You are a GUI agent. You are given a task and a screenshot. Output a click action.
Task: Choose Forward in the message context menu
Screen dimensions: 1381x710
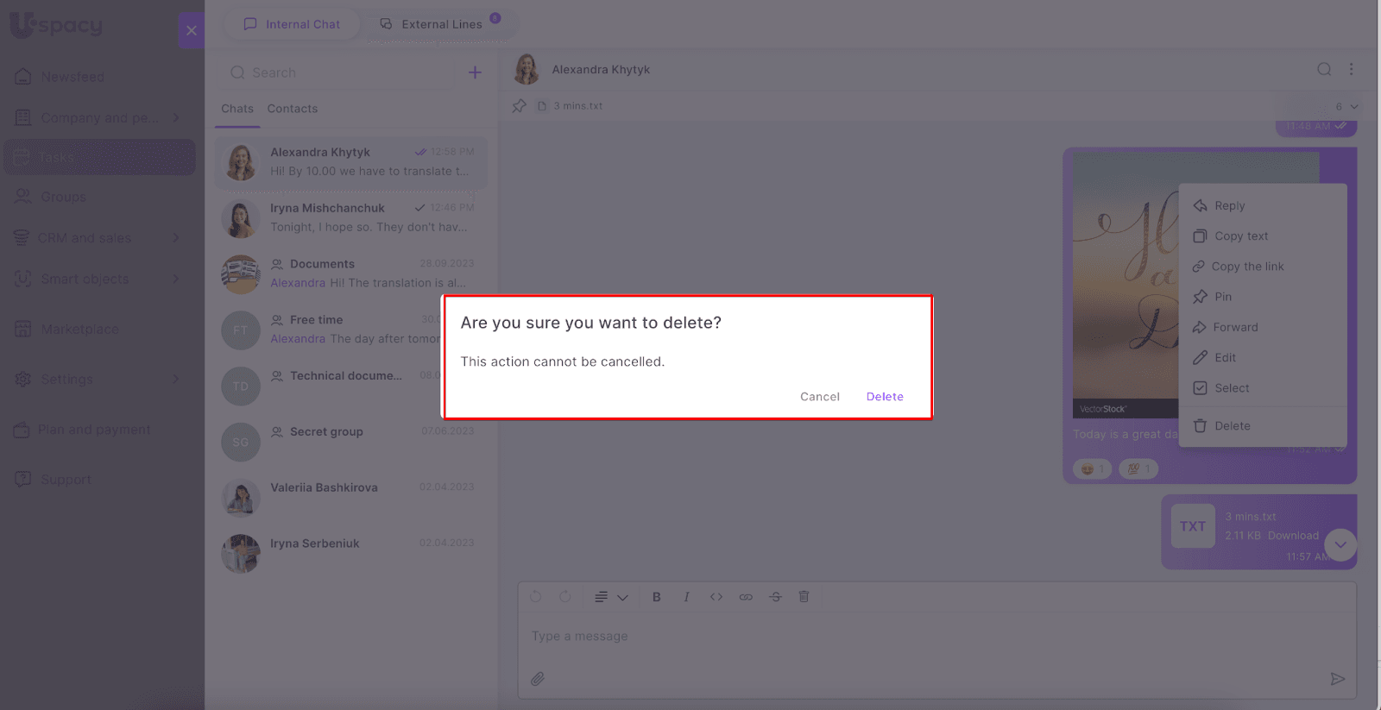[x=1235, y=327]
